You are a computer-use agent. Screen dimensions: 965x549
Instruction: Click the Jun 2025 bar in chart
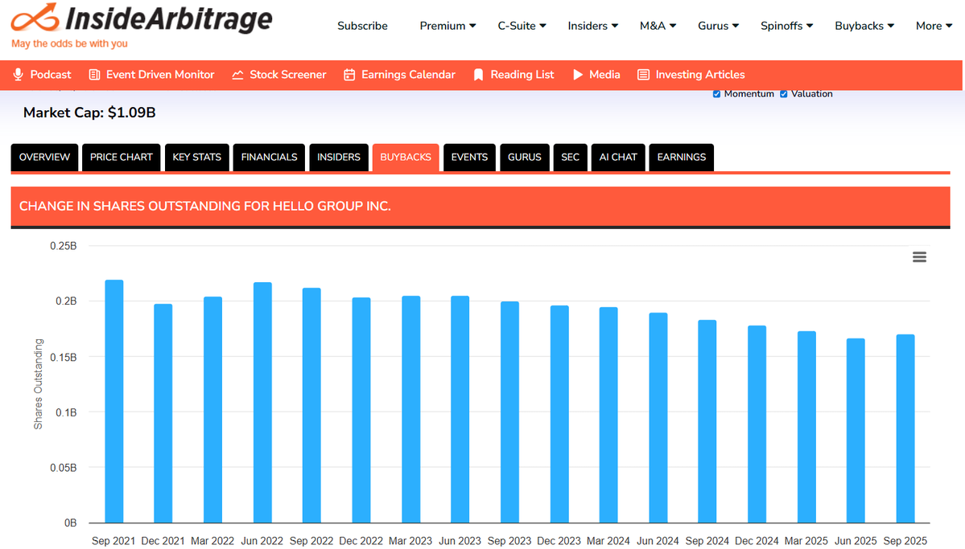(x=856, y=431)
